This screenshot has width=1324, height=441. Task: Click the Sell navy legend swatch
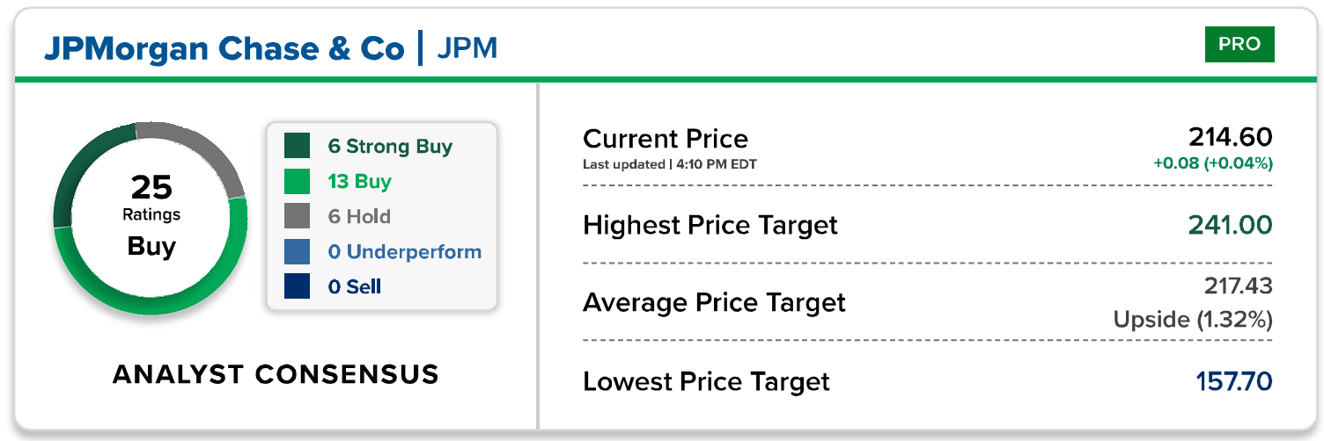pos(298,286)
